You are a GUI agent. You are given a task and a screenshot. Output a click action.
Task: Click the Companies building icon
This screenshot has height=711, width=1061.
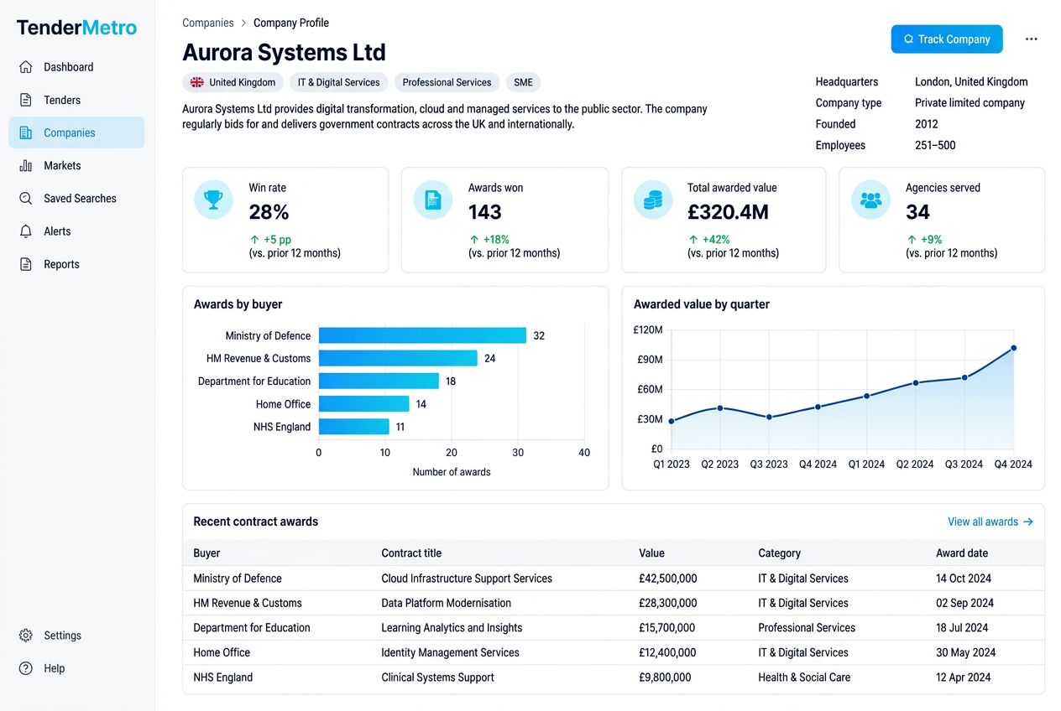tap(26, 132)
